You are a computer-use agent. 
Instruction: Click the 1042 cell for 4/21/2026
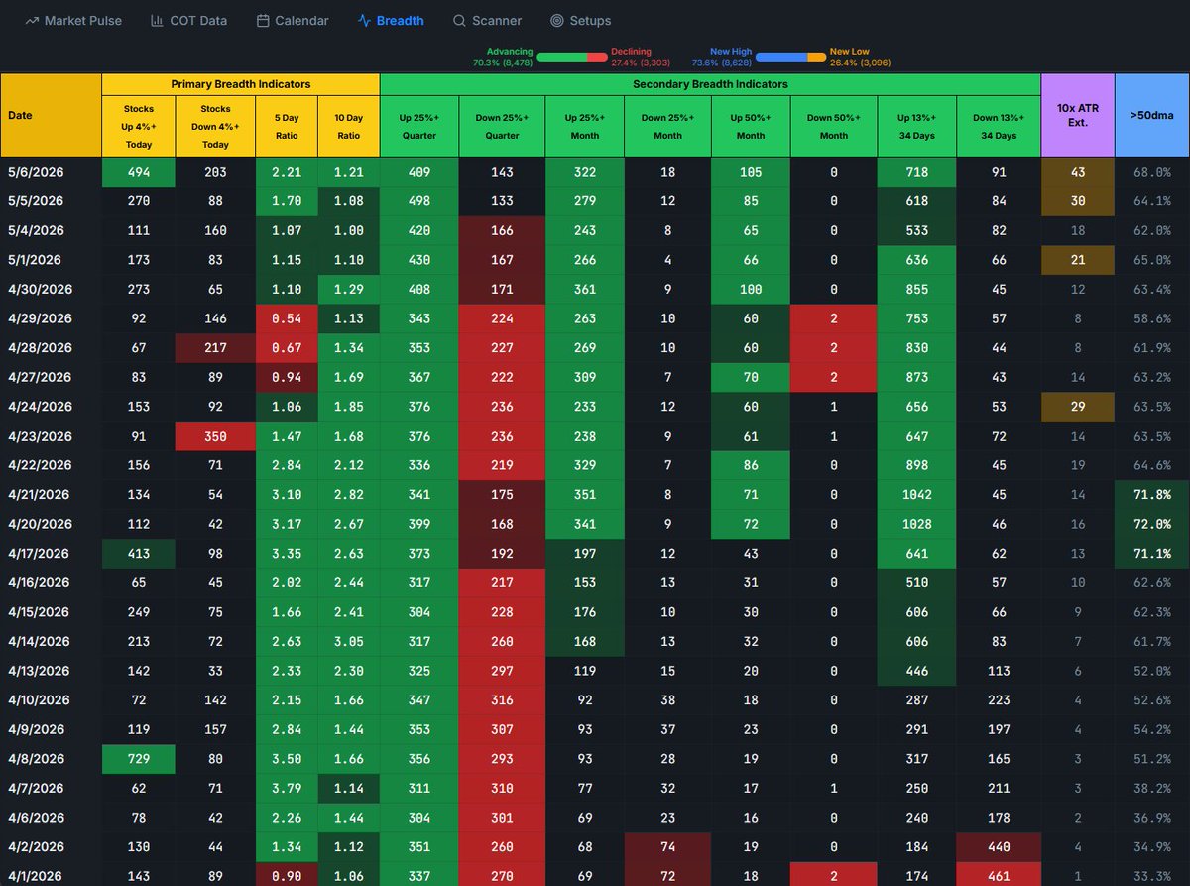(x=917, y=494)
